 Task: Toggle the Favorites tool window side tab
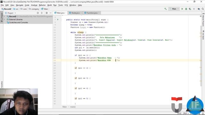(2, 84)
